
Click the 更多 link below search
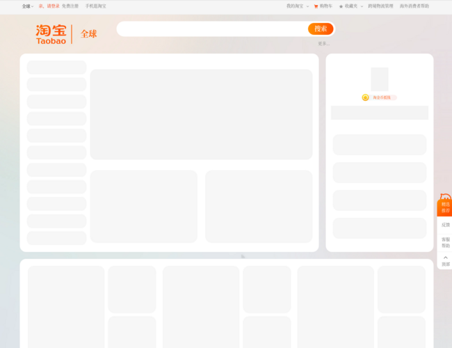pos(323,44)
